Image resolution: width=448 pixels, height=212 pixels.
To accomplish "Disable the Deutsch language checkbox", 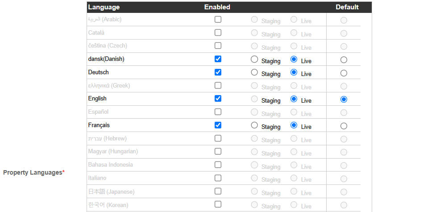I will tap(218, 72).
